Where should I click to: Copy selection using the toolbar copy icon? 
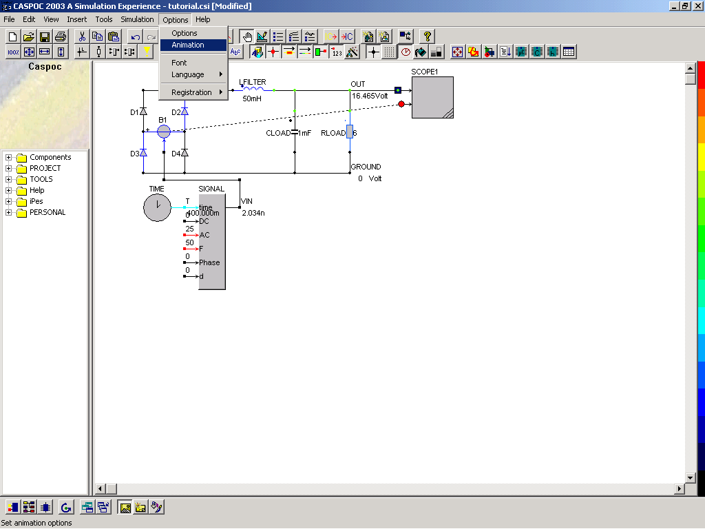[98, 37]
